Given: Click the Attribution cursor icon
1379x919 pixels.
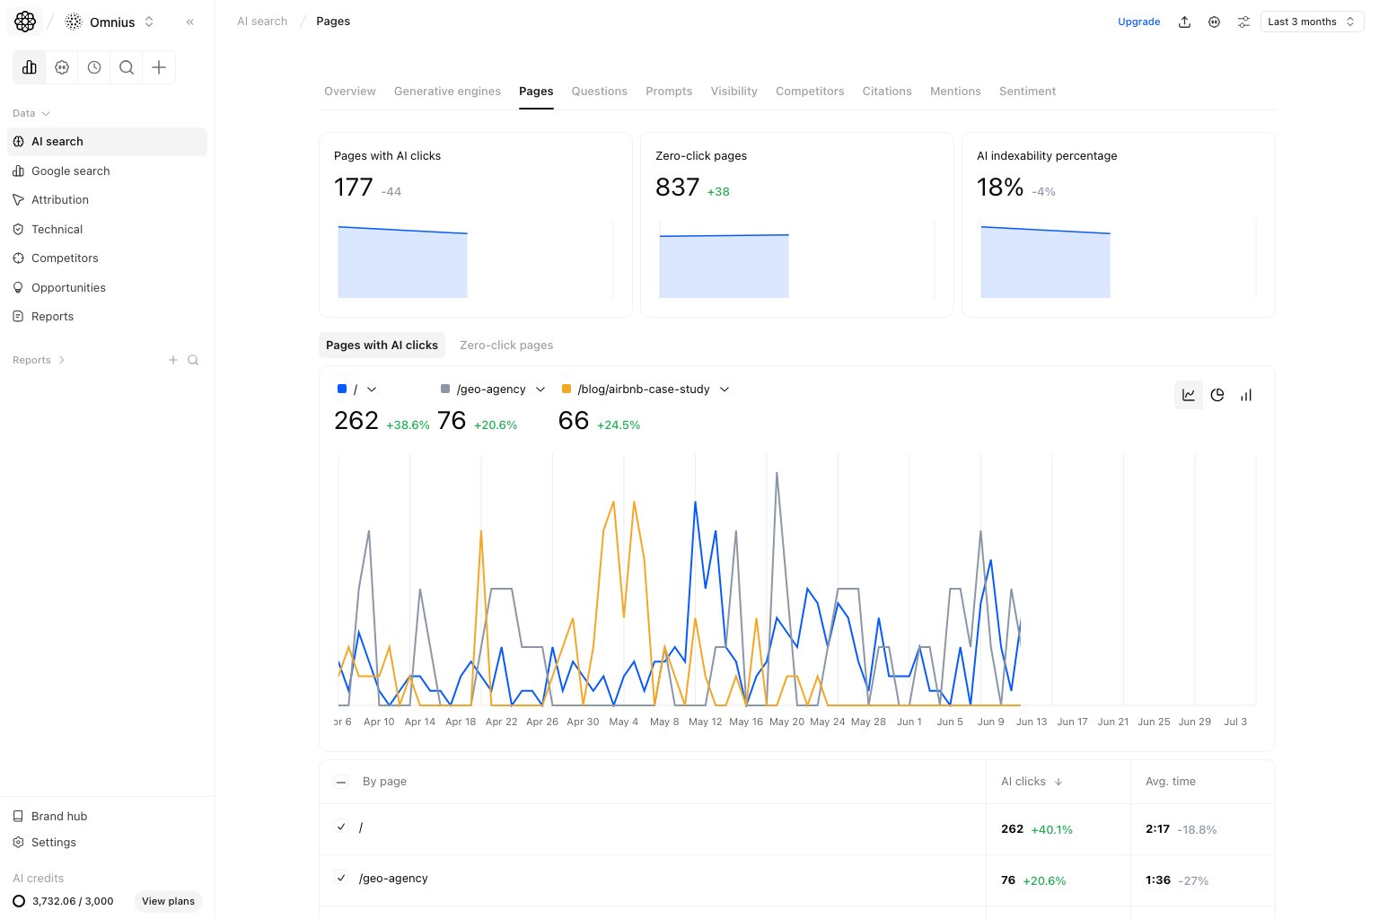Looking at the screenshot, I should pos(18,200).
